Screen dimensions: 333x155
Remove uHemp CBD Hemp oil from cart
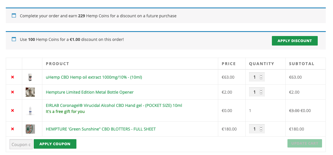(12, 77)
